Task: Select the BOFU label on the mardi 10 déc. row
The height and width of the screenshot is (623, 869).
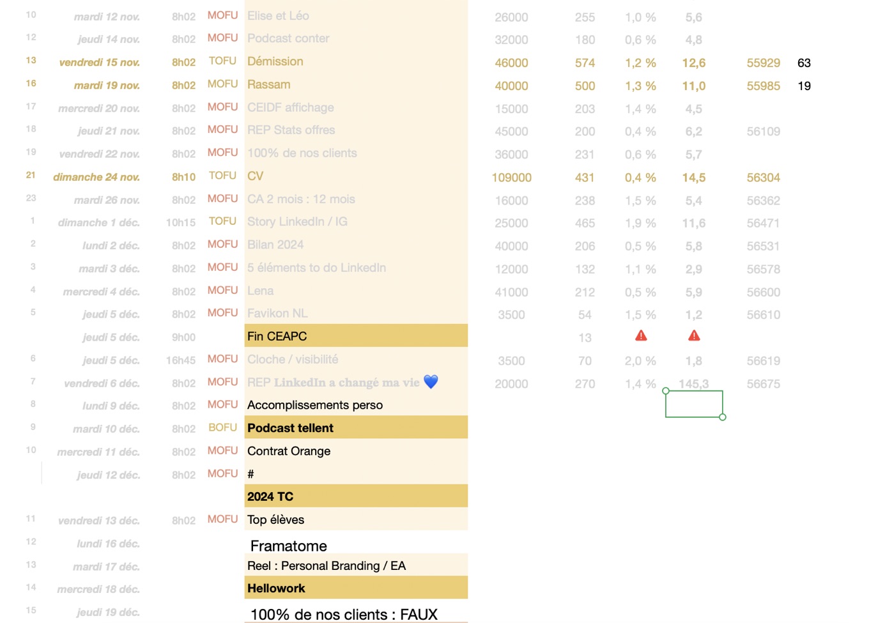Action: (x=222, y=427)
